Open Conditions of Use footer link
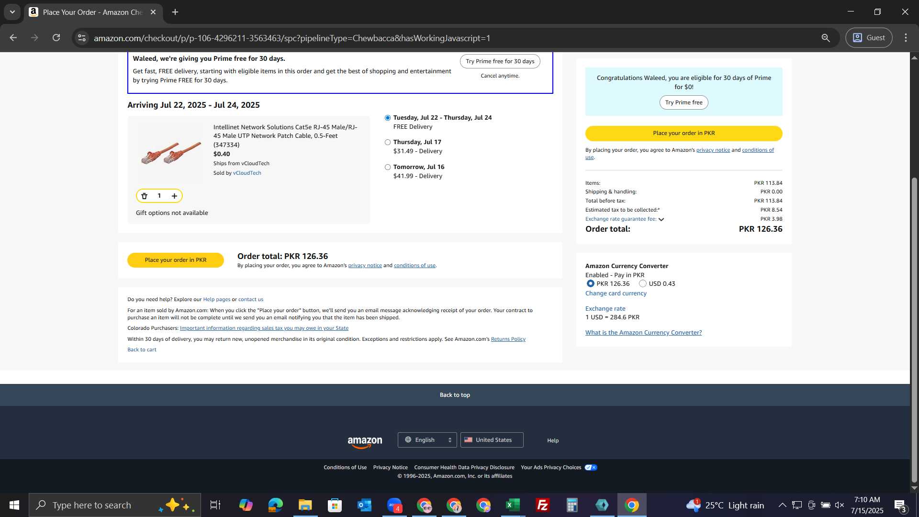Screen dimensions: 919x517 click(x=345, y=468)
